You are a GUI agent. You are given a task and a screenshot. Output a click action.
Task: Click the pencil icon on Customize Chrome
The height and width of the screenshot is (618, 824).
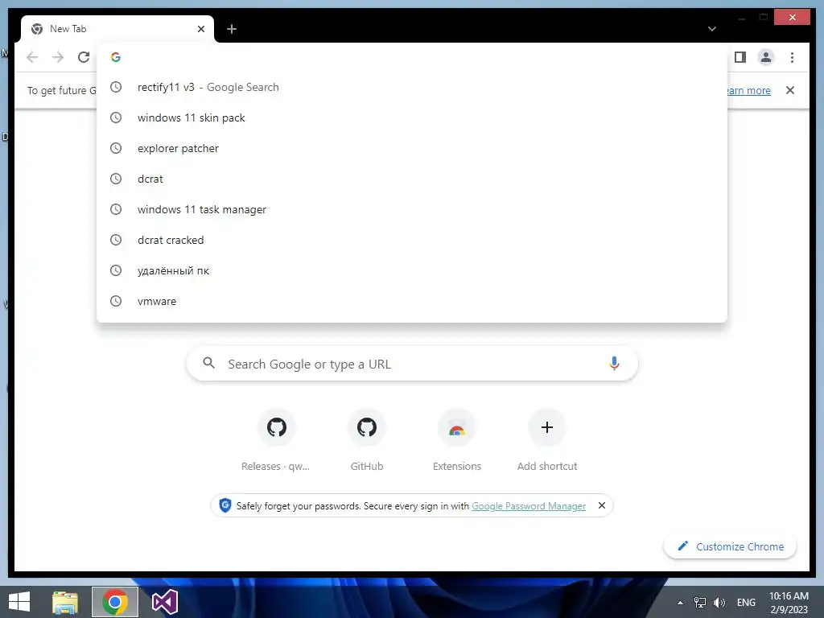682,546
